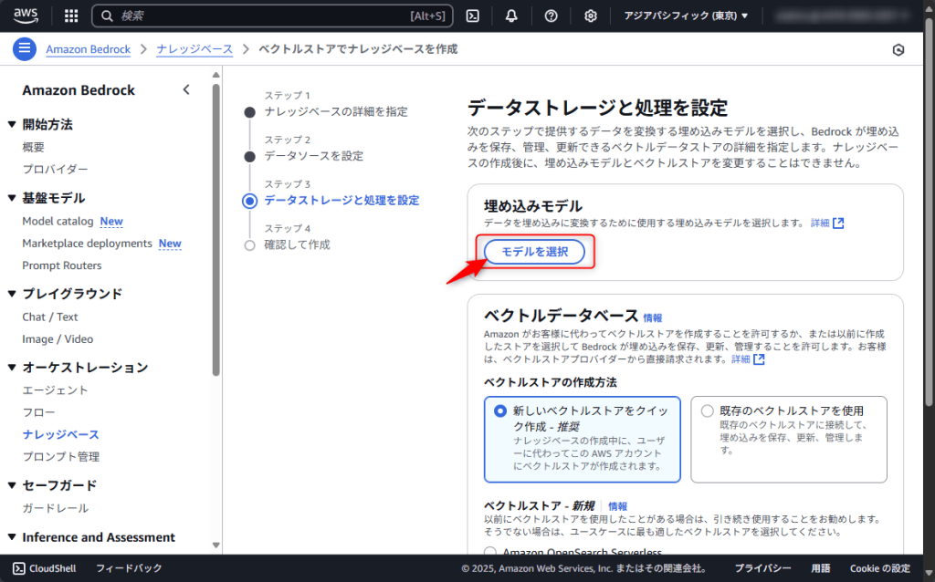Image resolution: width=935 pixels, height=582 pixels.
Task: Open the AWS services grid menu
Action: [71, 16]
